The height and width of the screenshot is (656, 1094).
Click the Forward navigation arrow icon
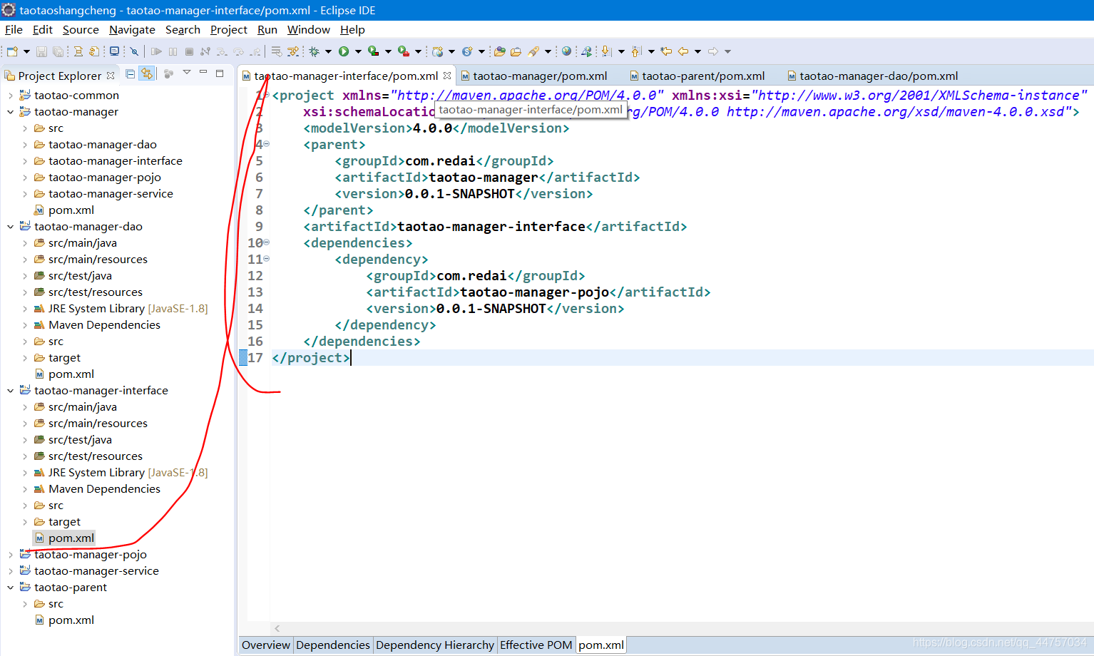click(713, 51)
